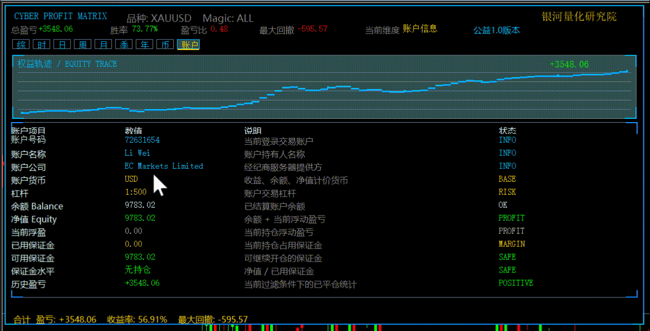Screen dimensions: 650x331
Task: Click the BASE status for 账户货币
Action: tap(507, 179)
